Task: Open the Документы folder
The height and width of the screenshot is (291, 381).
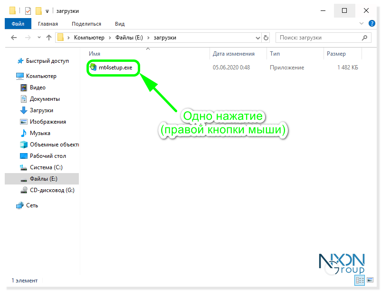Action: coord(45,99)
